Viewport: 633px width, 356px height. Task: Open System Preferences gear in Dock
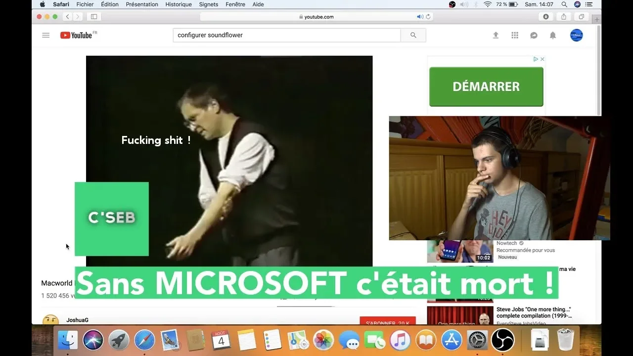pyautogui.click(x=477, y=340)
